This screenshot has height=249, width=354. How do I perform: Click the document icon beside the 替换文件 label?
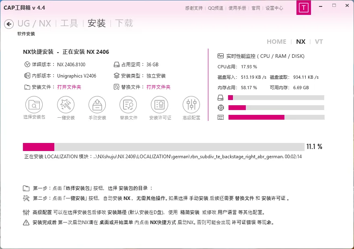[117, 87]
